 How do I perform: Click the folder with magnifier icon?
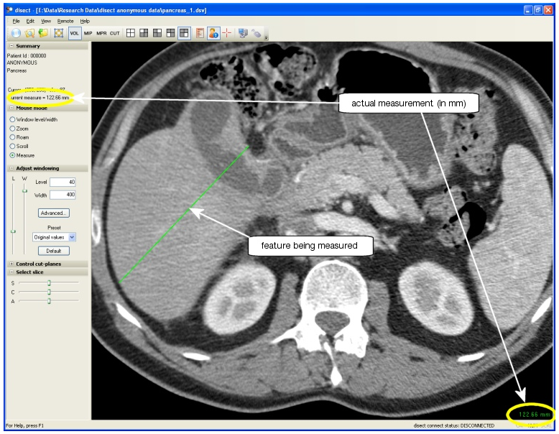29,33
